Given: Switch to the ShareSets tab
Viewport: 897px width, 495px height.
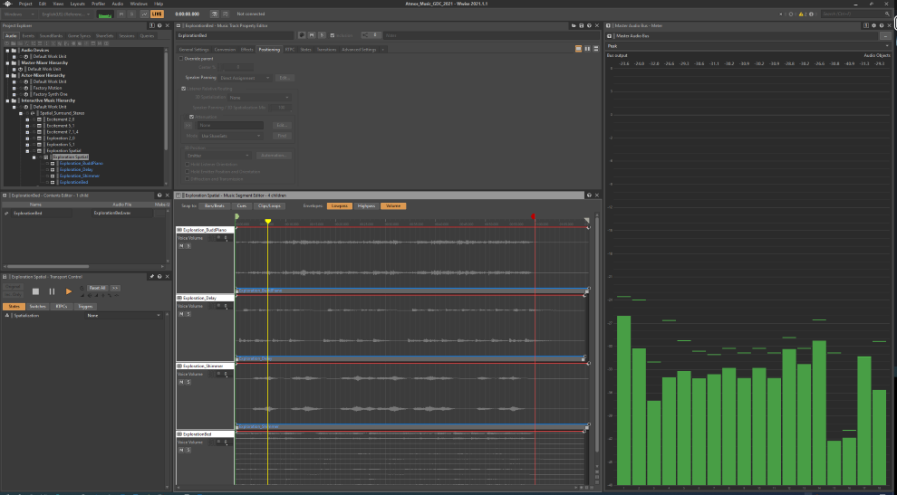Looking at the screenshot, I should [x=105, y=35].
